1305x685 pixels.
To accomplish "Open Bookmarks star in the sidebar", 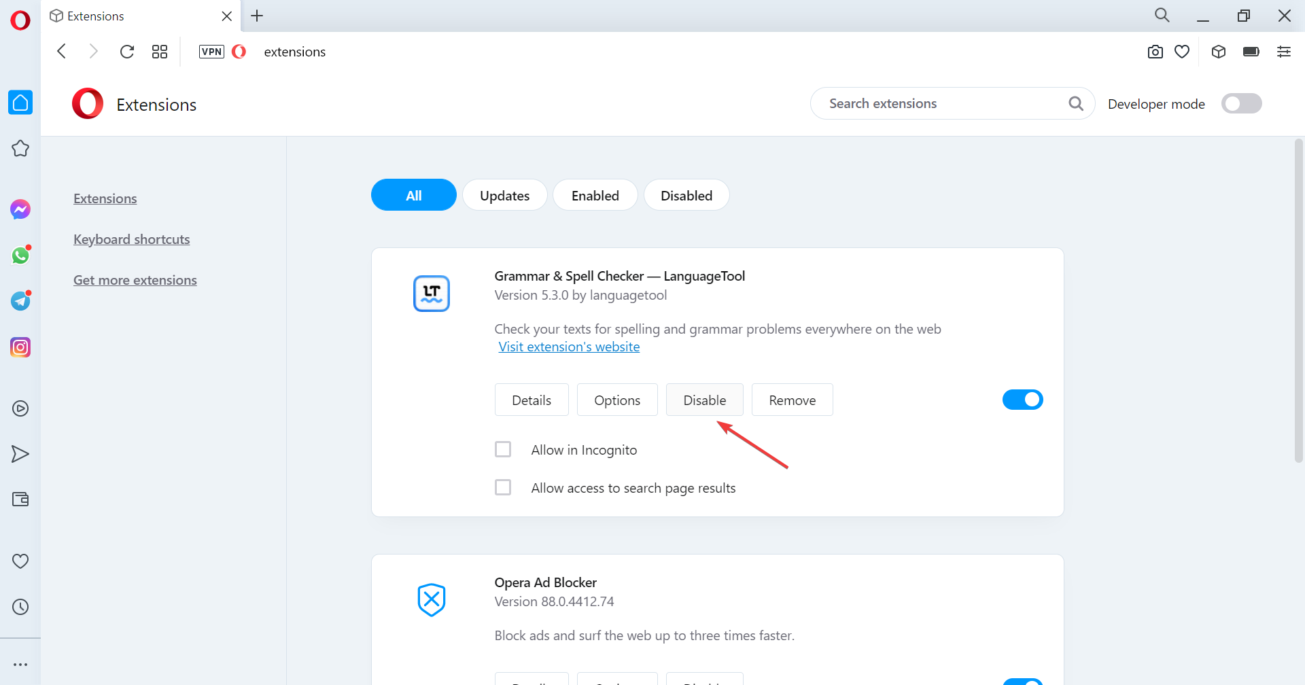I will coord(20,149).
